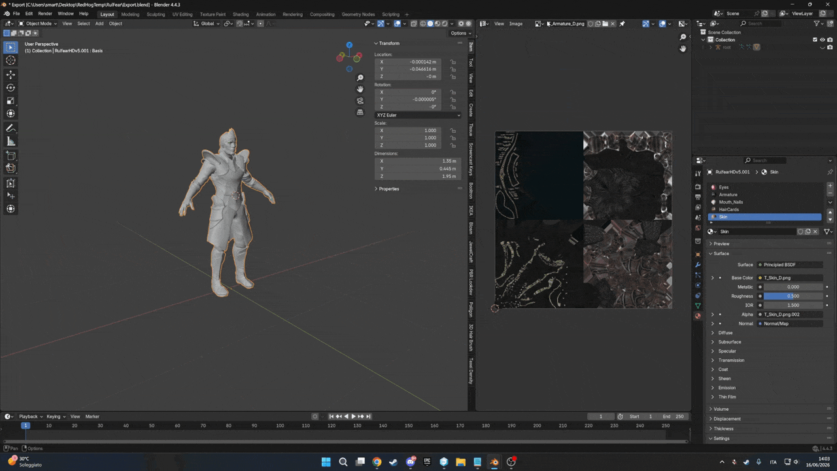The width and height of the screenshot is (837, 471).
Task: Open the Render menu
Action: 45,14
